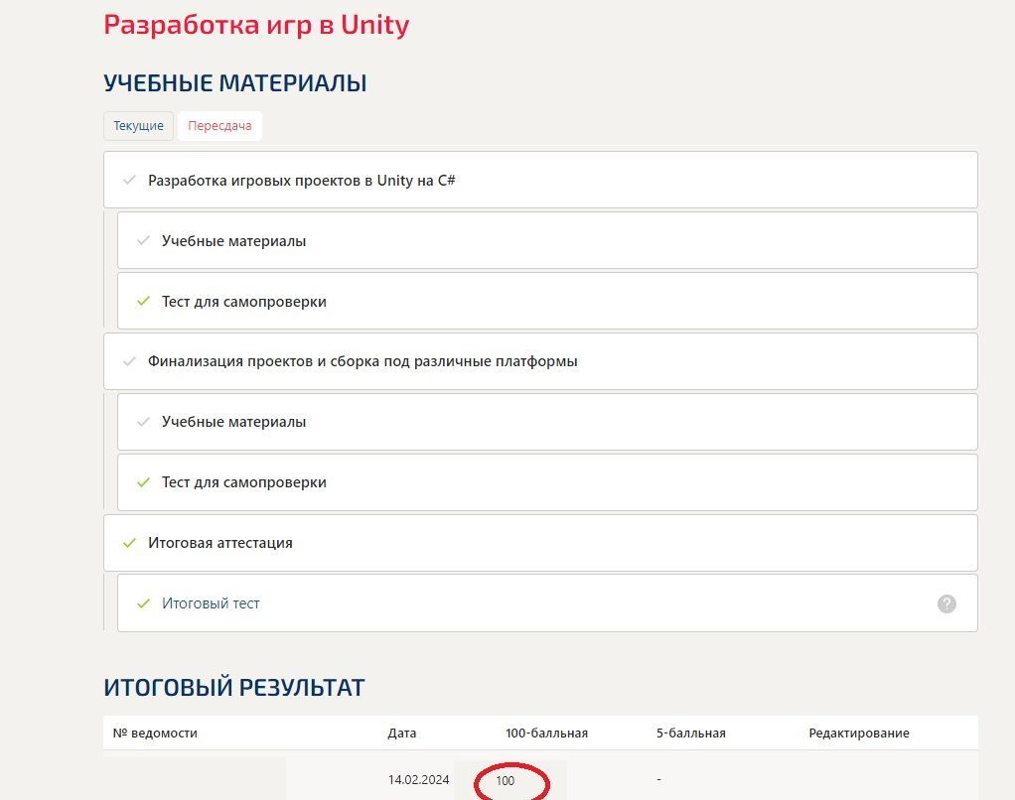Click the help question mark icon
Screen dimensions: 1015x800
(x=946, y=603)
